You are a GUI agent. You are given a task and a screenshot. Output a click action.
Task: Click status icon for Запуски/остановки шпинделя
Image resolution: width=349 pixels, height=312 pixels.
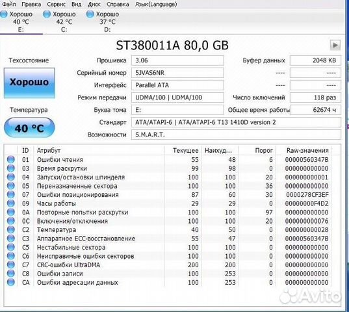click(10, 177)
